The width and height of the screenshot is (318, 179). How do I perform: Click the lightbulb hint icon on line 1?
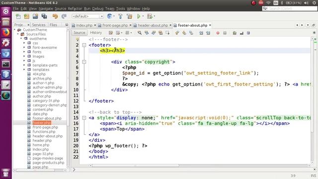(78, 39)
